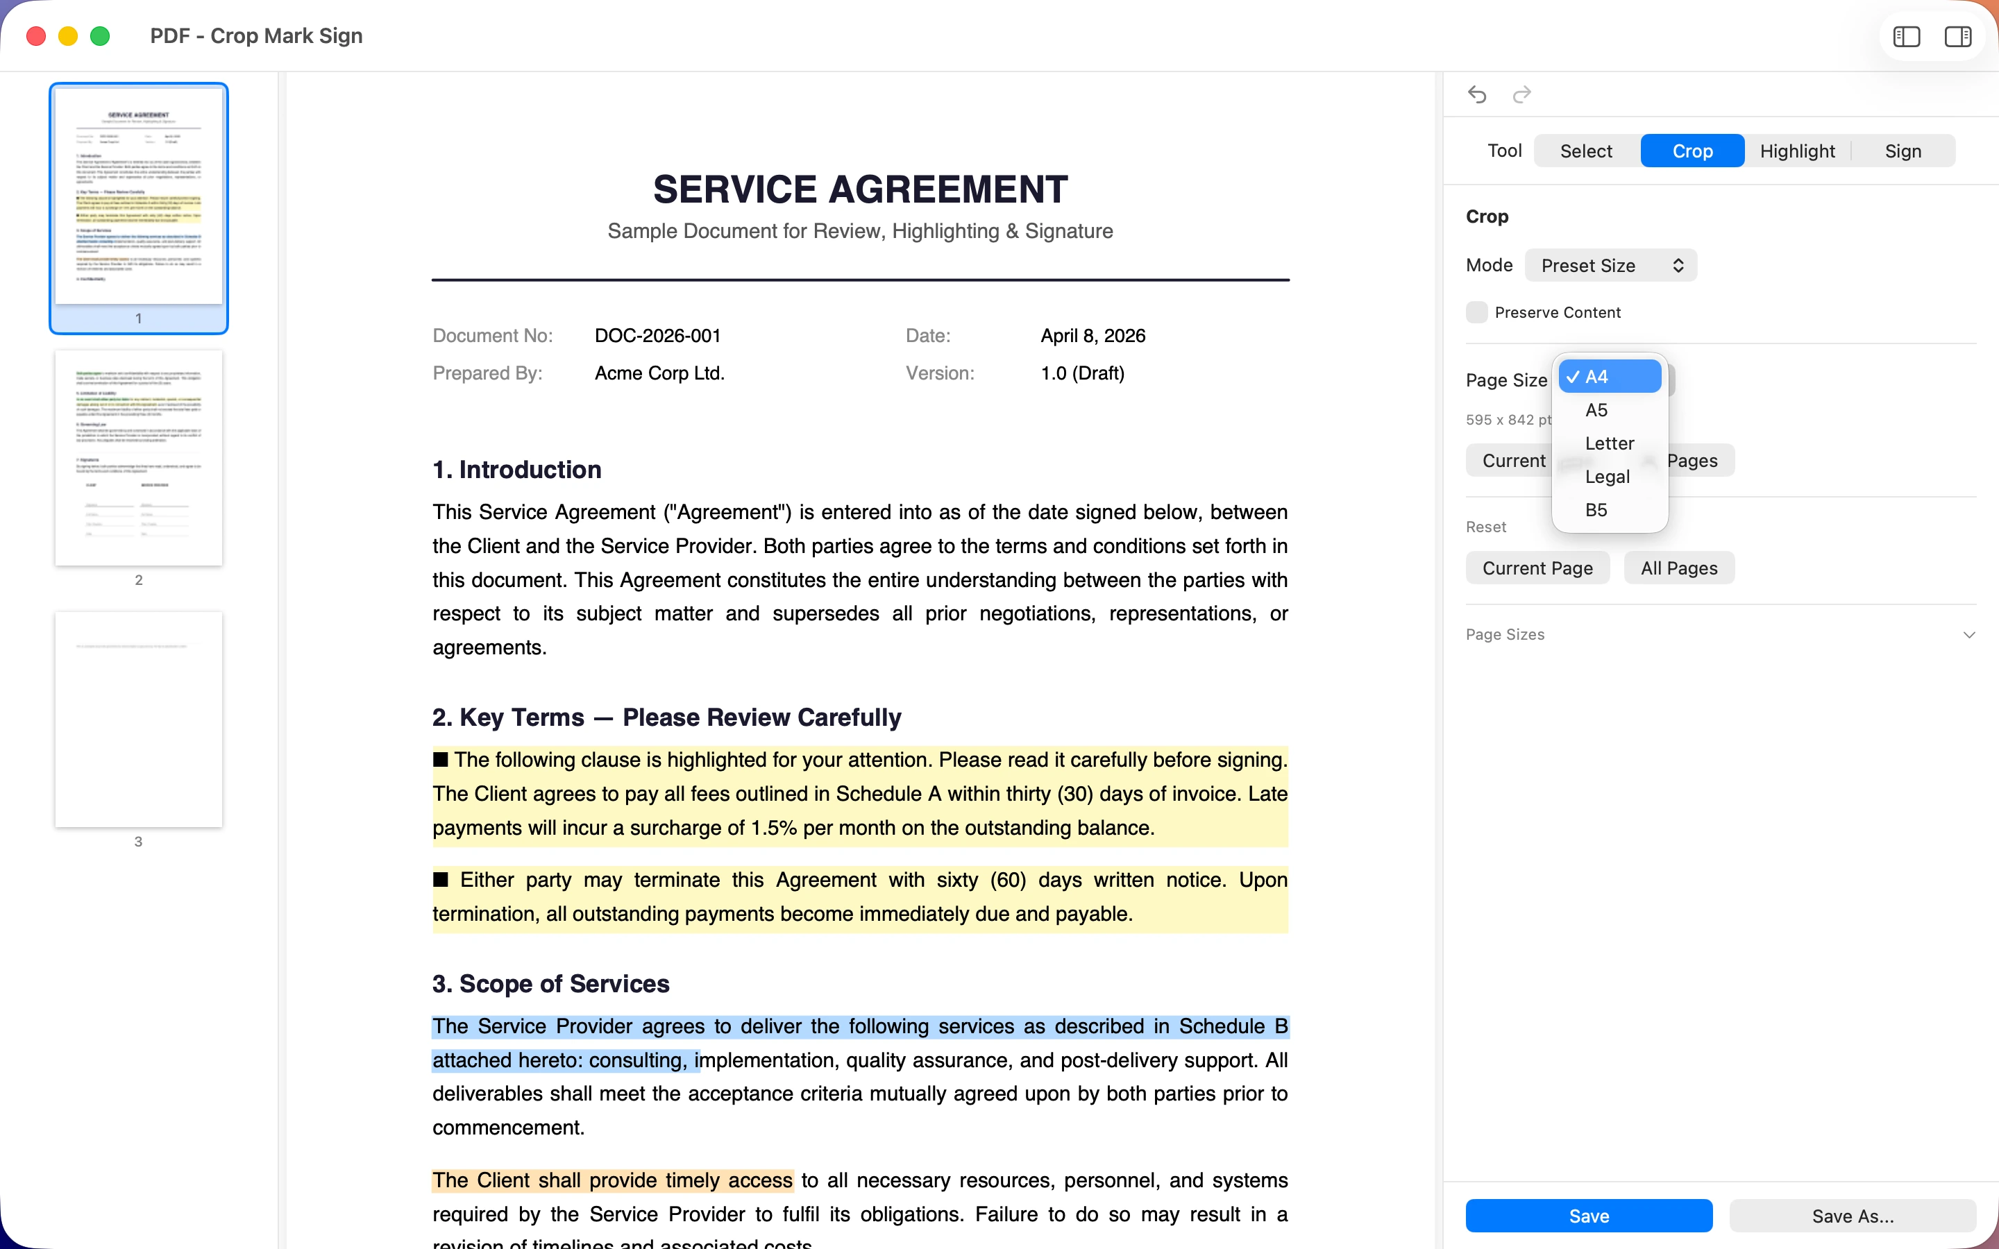This screenshot has width=1999, height=1249.
Task: Click the 1. Introduction heading
Action: tap(517, 469)
